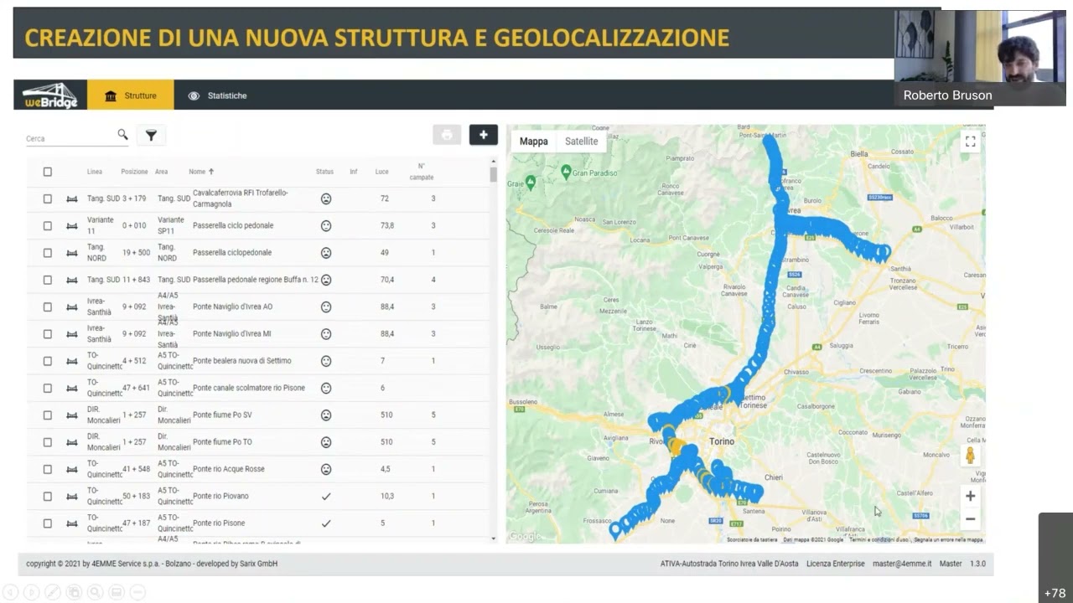Click the name Ponte fiume Po TO
The width and height of the screenshot is (1073, 603).
(x=222, y=442)
